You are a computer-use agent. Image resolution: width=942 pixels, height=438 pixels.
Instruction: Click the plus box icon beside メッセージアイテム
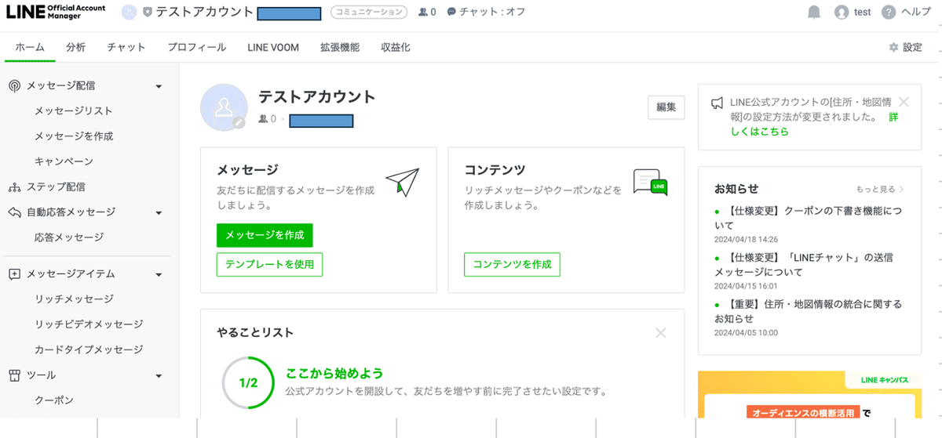pyautogui.click(x=14, y=274)
